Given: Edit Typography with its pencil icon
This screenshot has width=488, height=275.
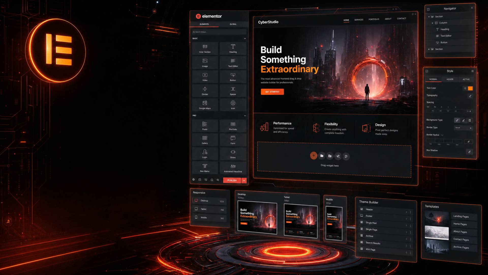Looking at the screenshot, I should [470, 96].
